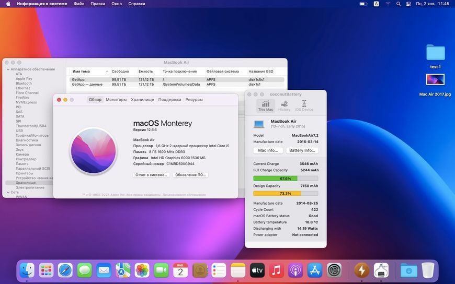The height and width of the screenshot is (284, 455).
Task: Select Bluetooth in hardware sidebar
Action: 24,84
